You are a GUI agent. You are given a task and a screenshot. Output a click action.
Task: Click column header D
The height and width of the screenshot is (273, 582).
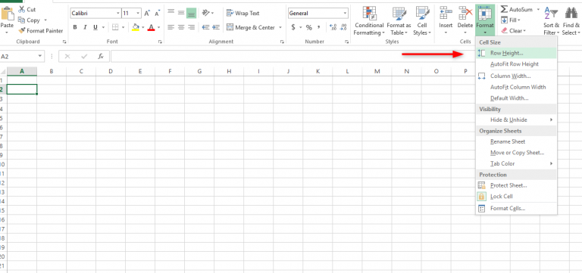point(111,71)
